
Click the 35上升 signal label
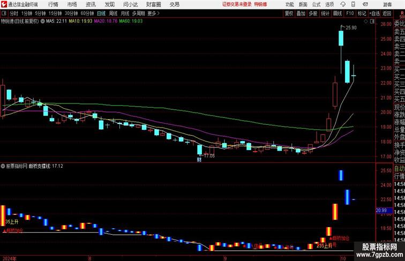[x=12, y=222]
